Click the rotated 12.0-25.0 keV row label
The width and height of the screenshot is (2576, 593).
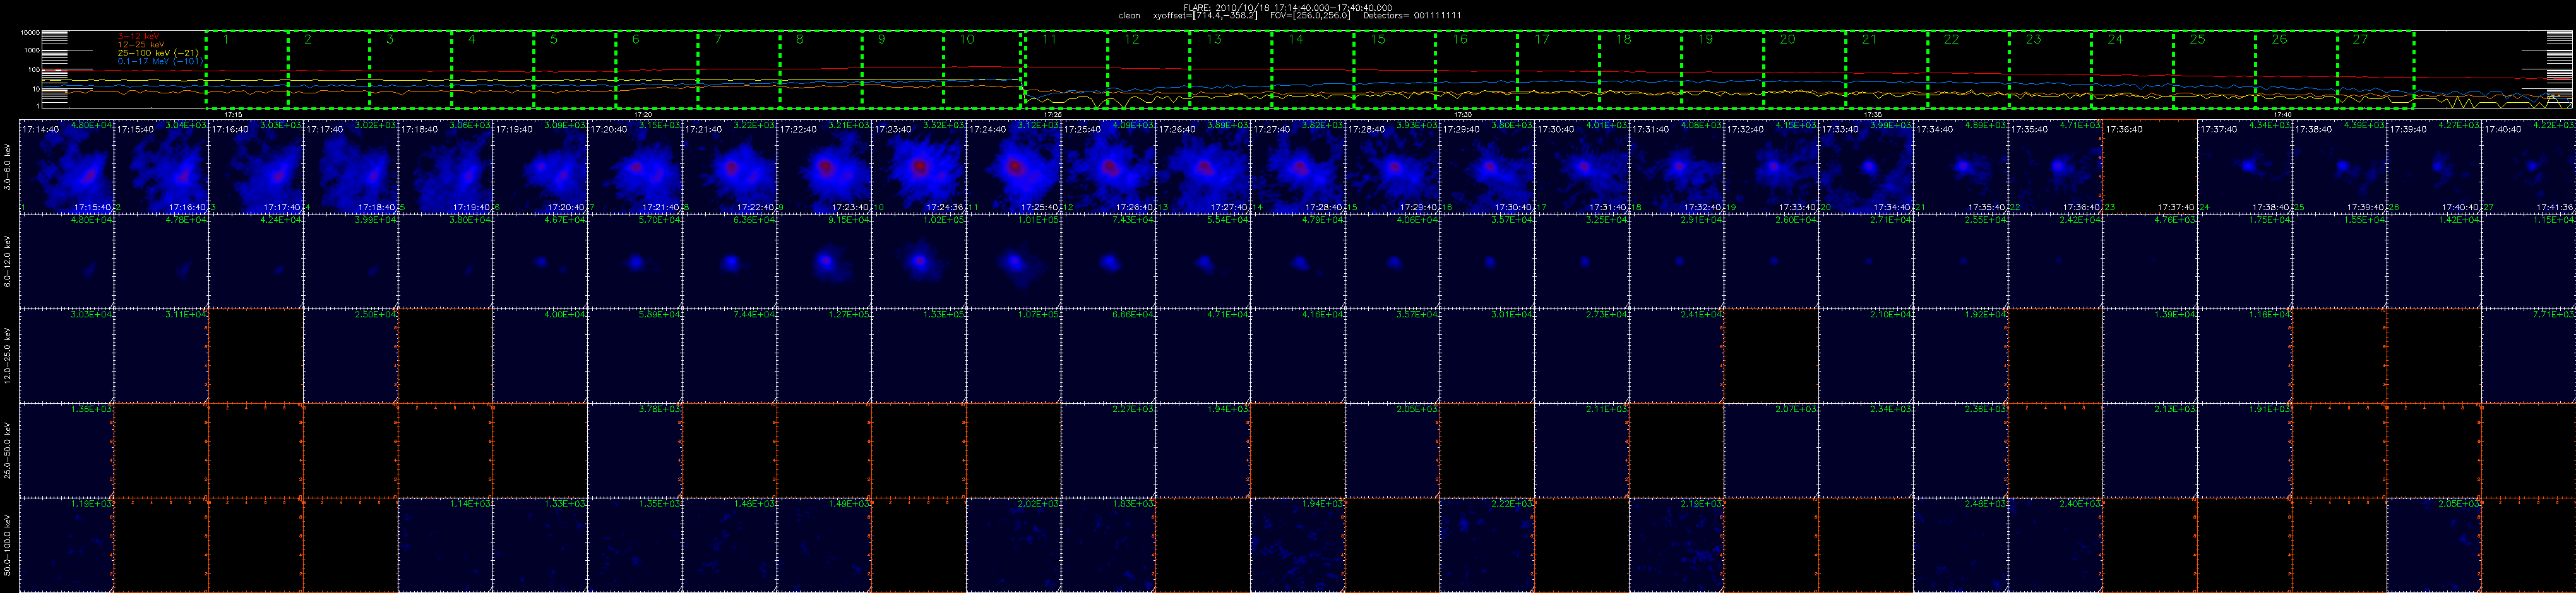coord(8,356)
